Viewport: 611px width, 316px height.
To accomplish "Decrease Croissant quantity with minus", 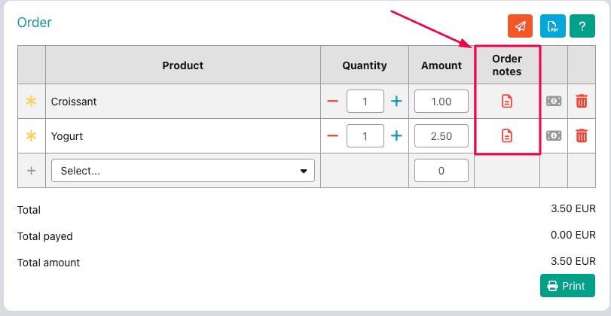I will pyautogui.click(x=332, y=101).
